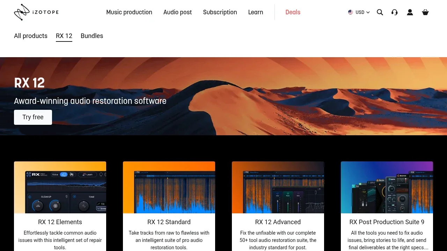Click the Try free button
This screenshot has height=251, width=447.
click(x=33, y=117)
